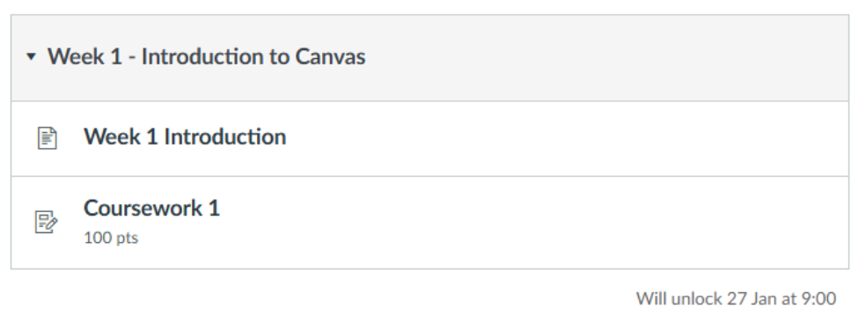Image resolution: width=858 pixels, height=323 pixels.
Task: Click the page icon beside Week 1 Introduction
Action: click(x=47, y=138)
